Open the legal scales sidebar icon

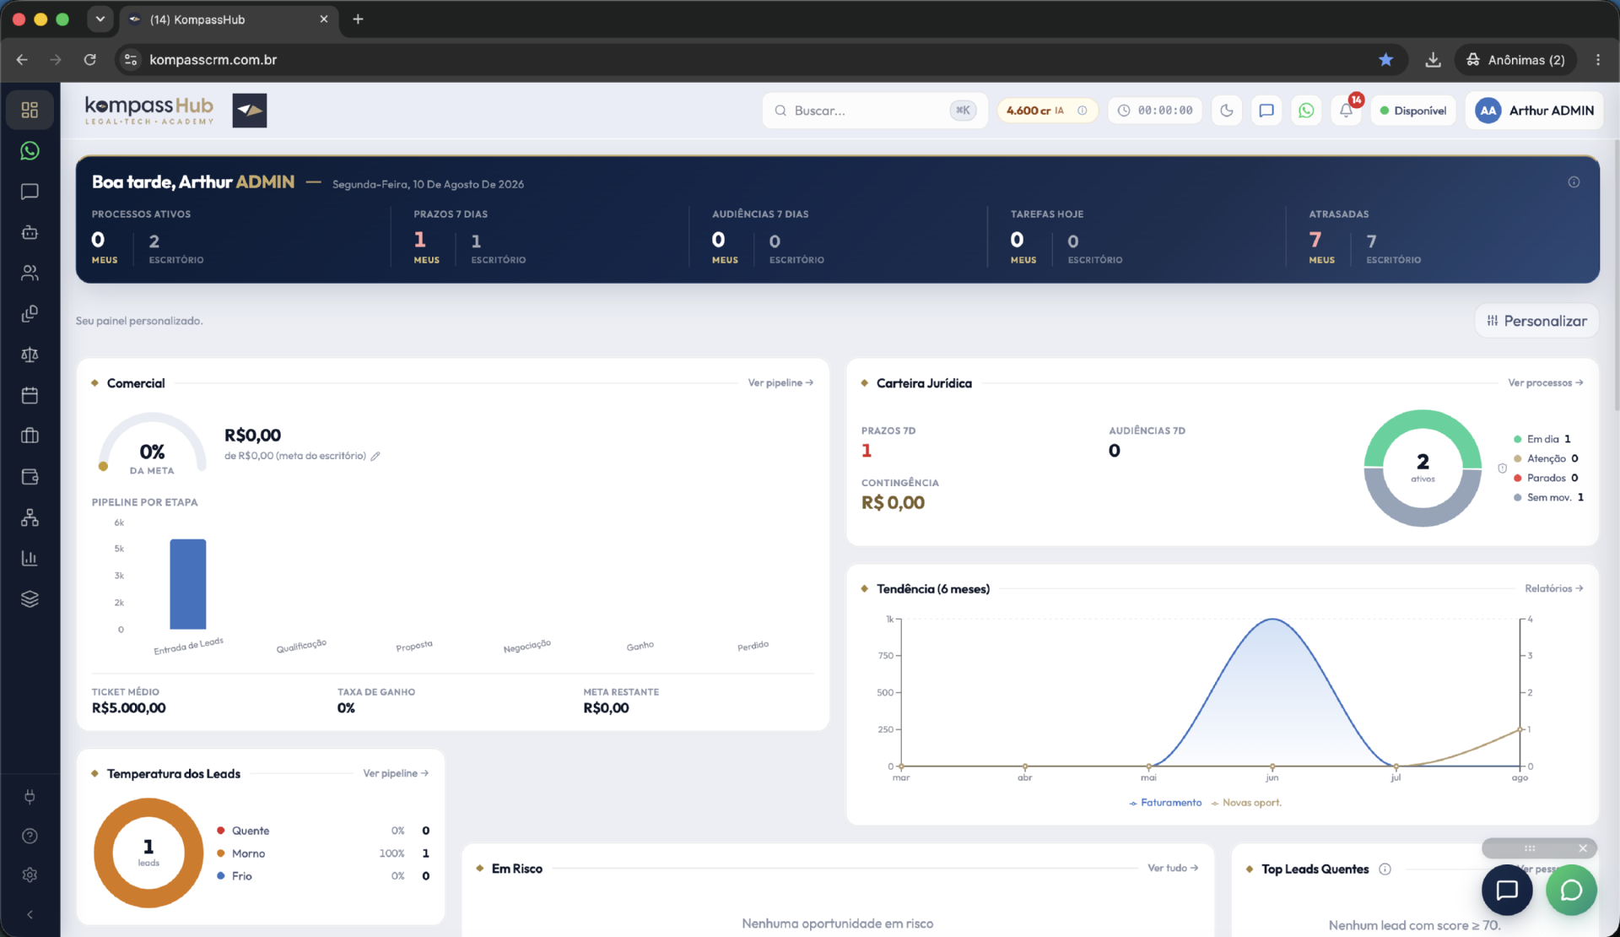click(30, 355)
